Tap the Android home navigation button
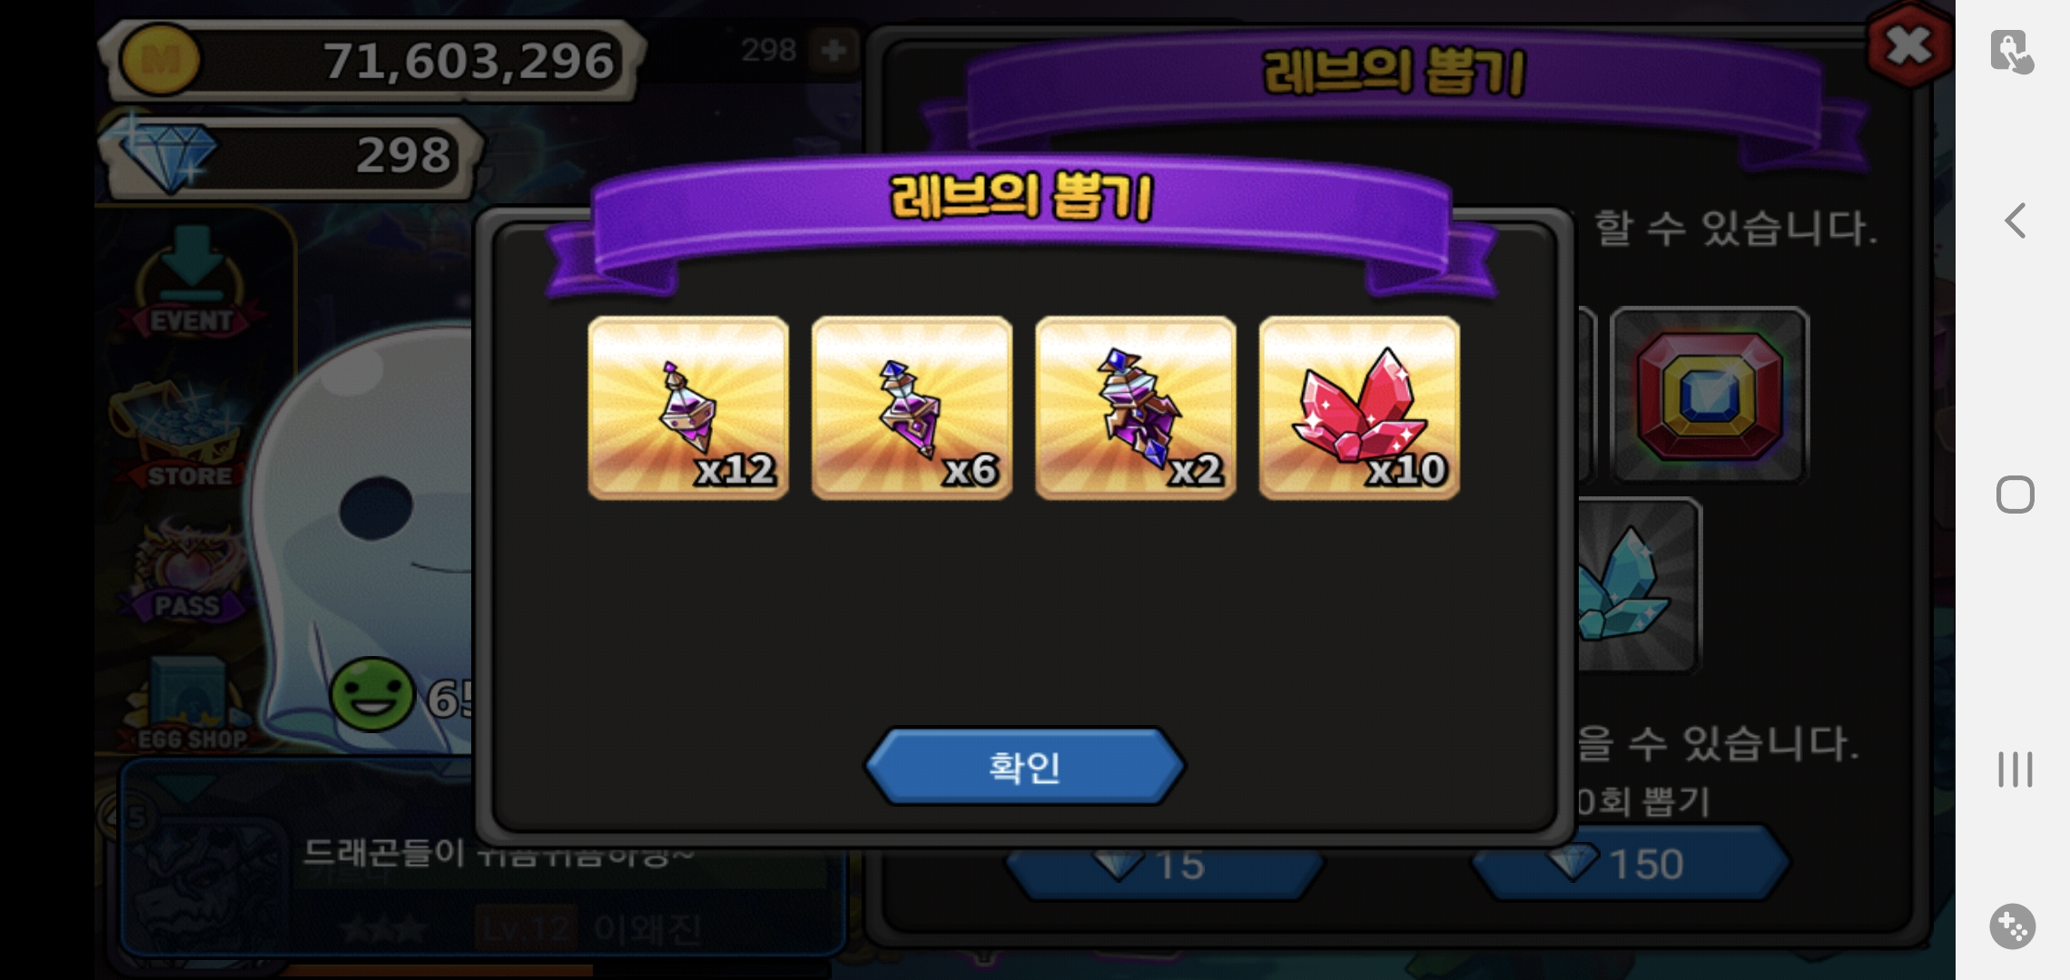Image resolution: width=2070 pixels, height=980 pixels. click(2015, 495)
